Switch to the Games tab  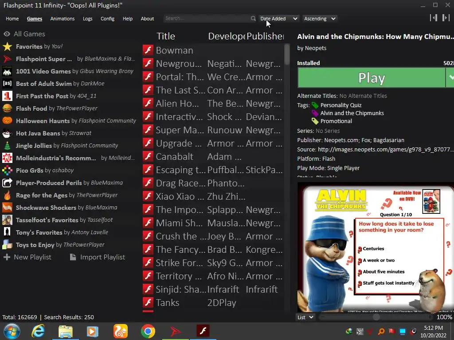(35, 19)
